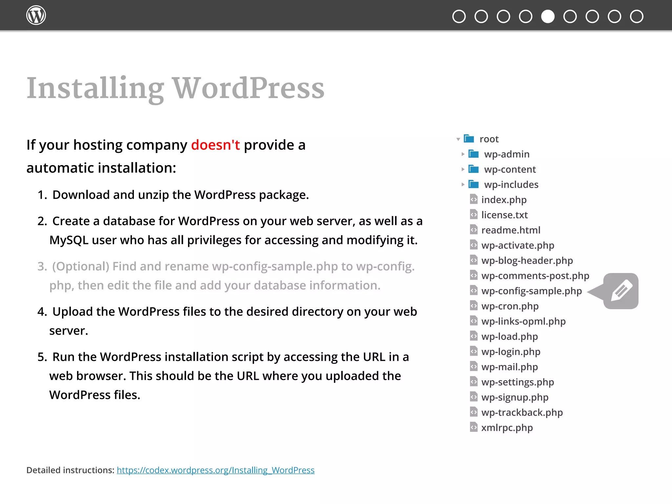Click the wp-trackback.php file icon
672x504 pixels.
[473, 412]
